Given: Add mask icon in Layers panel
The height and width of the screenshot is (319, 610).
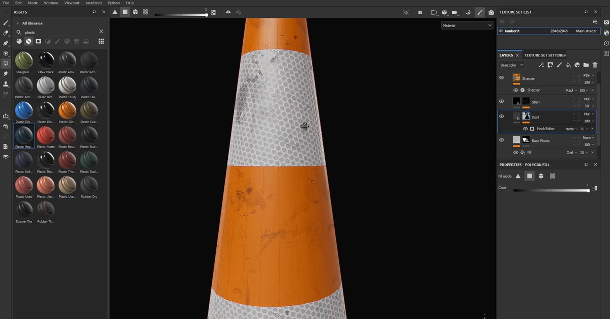Looking at the screenshot, I should [550, 65].
